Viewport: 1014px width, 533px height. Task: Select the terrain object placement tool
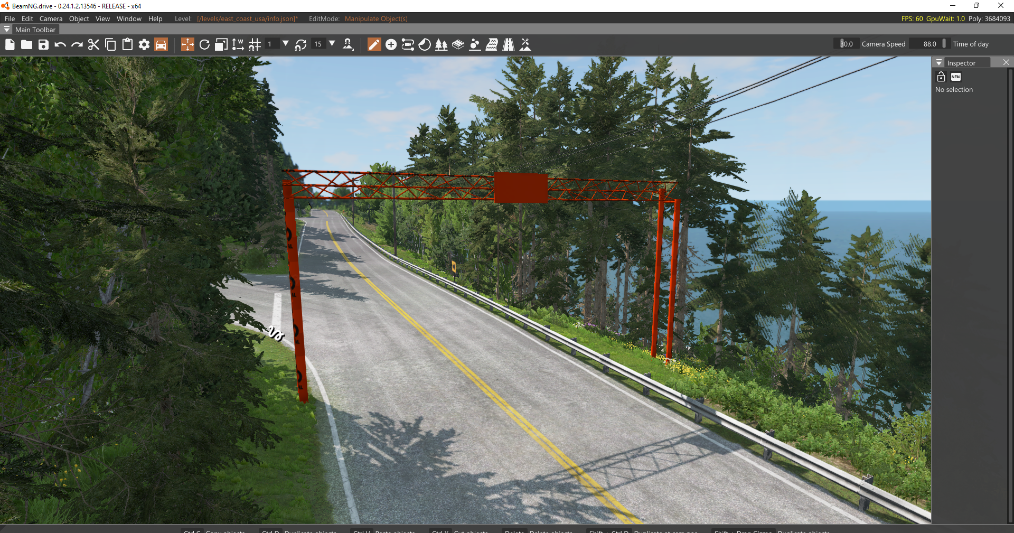475,45
